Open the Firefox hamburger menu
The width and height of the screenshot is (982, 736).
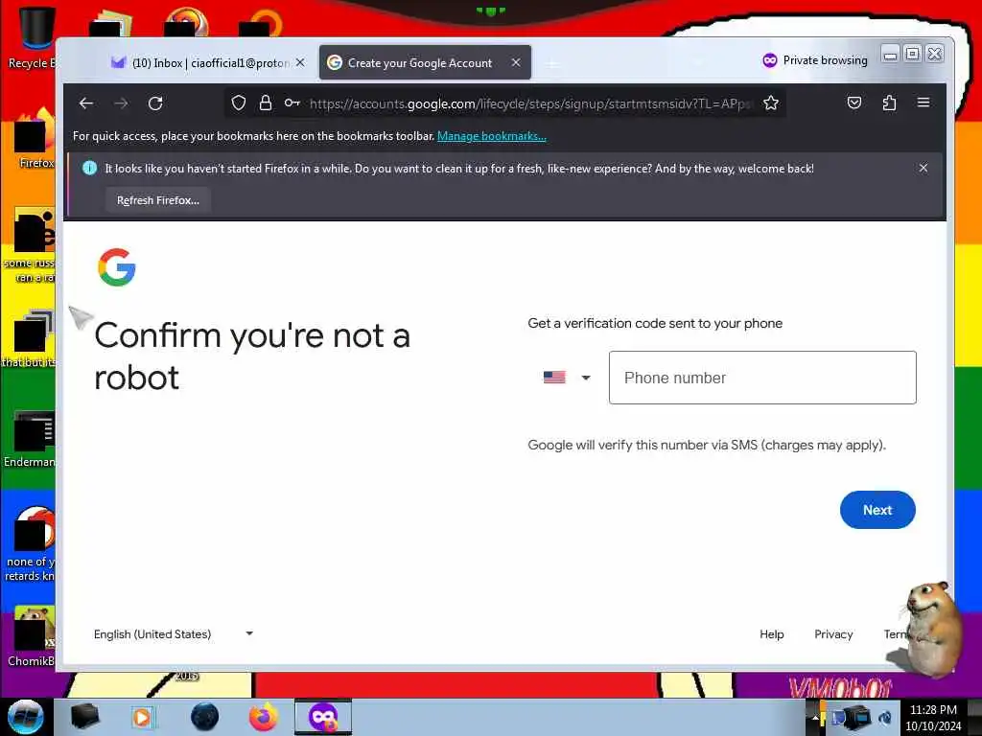tap(924, 103)
